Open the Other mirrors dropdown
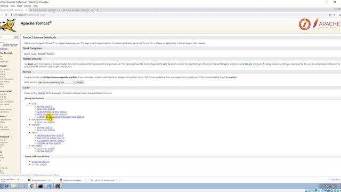The height and width of the screenshot is (192, 341). click(x=56, y=82)
